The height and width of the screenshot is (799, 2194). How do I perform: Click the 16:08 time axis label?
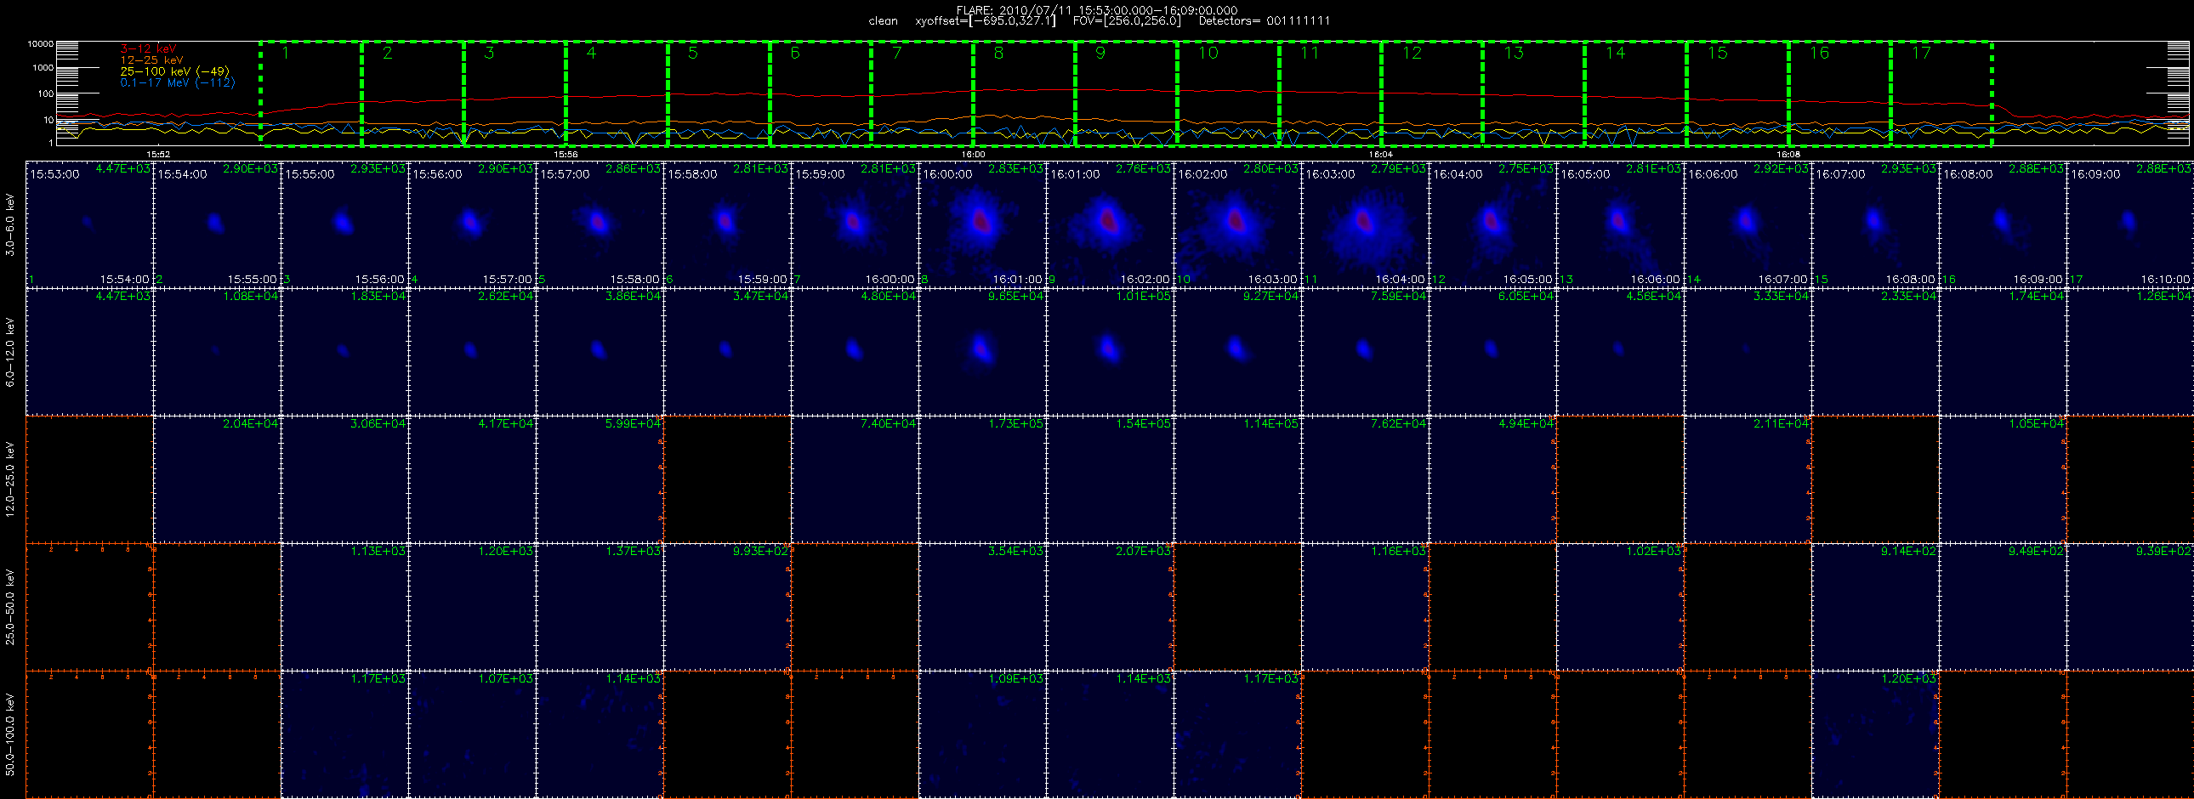click(x=1788, y=154)
